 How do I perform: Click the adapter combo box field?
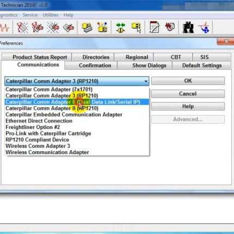click(77, 81)
